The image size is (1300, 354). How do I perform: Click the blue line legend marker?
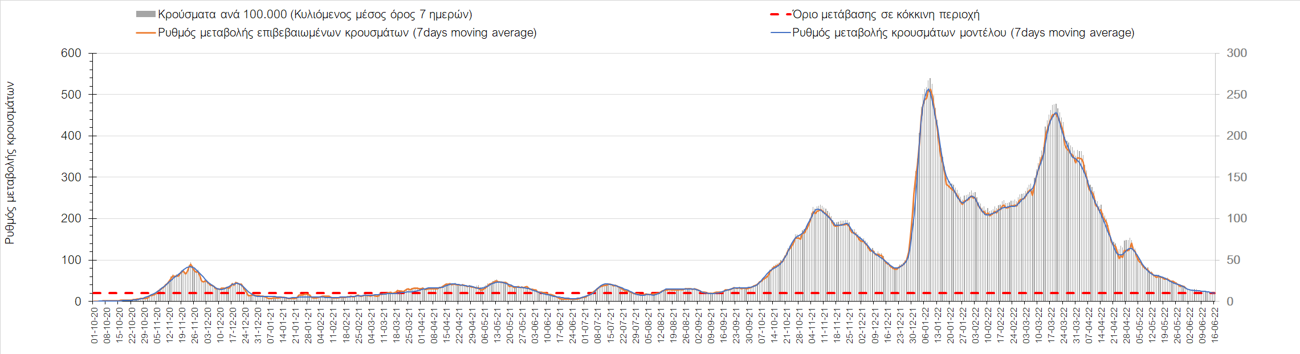(x=780, y=33)
